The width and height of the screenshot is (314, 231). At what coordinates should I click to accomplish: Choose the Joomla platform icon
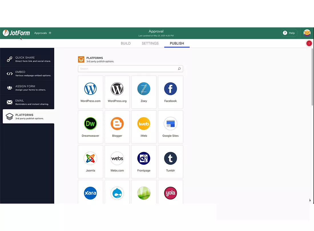90,158
